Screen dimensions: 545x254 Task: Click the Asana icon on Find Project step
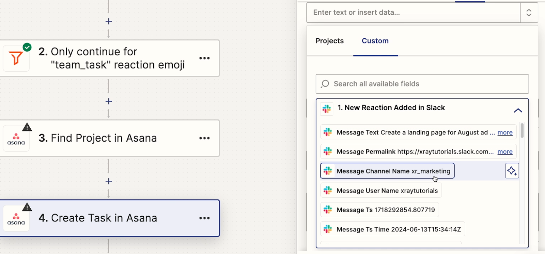click(16, 139)
